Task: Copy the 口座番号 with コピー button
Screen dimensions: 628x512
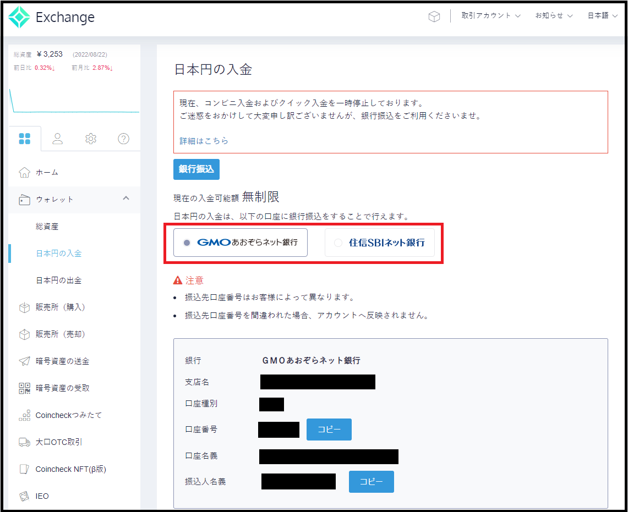Action: pyautogui.click(x=329, y=430)
